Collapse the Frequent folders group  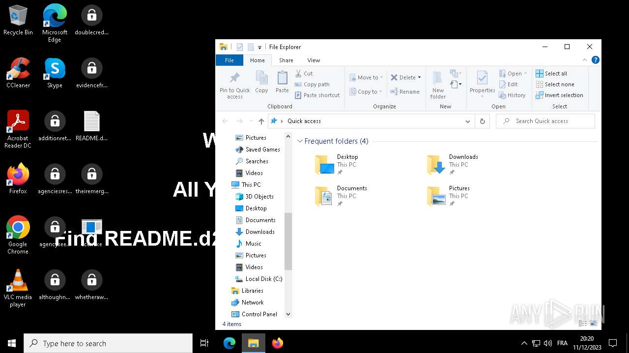point(300,141)
